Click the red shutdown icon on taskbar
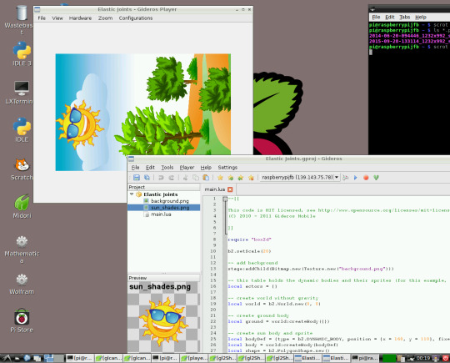 pyautogui.click(x=446, y=358)
